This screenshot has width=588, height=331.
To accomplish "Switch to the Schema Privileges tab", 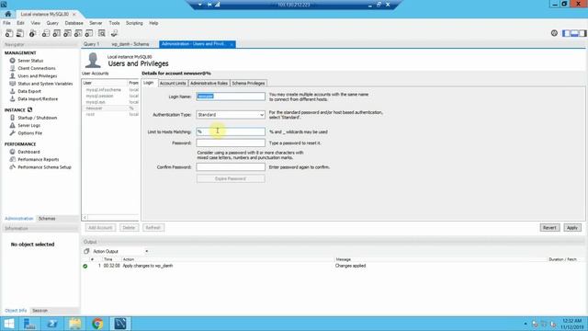I will pos(248,83).
